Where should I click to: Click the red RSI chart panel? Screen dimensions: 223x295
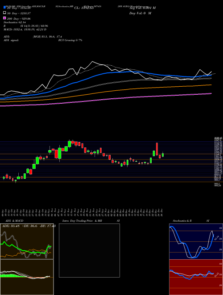click(196, 277)
